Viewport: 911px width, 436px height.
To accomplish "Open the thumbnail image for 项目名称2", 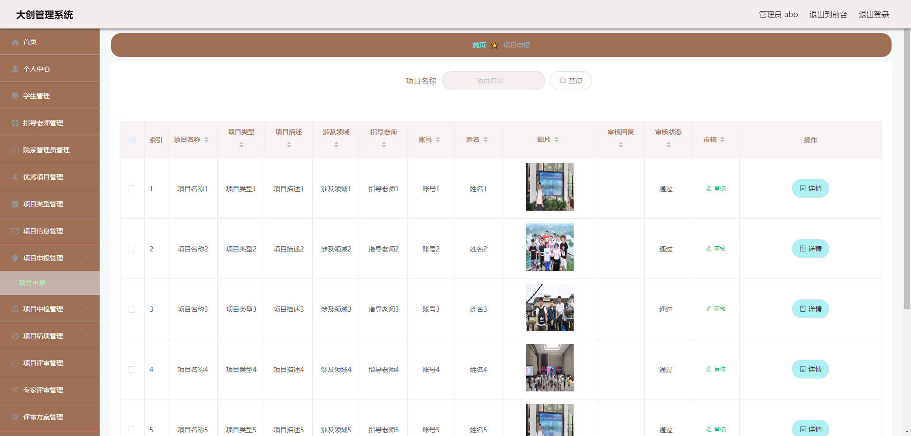I will click(x=550, y=248).
